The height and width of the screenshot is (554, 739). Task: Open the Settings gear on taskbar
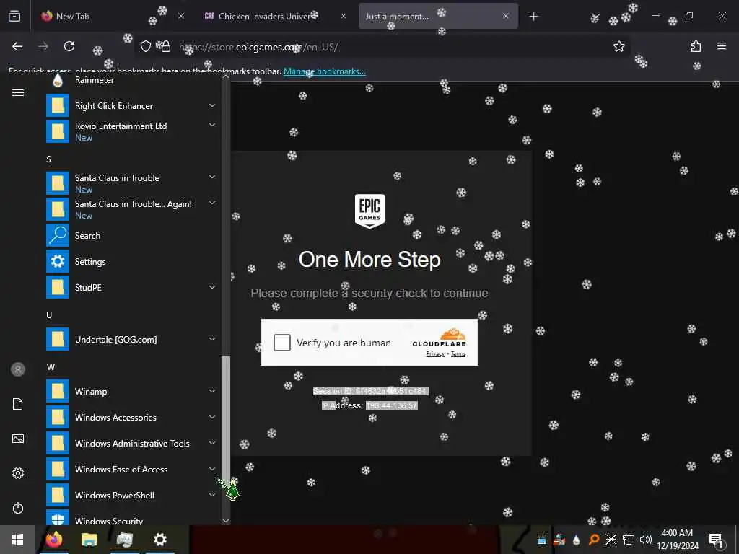point(160,540)
